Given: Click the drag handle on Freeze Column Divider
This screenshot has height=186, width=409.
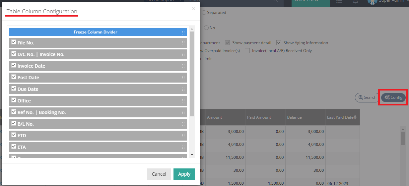Looking at the screenshot, I should coord(183,32).
